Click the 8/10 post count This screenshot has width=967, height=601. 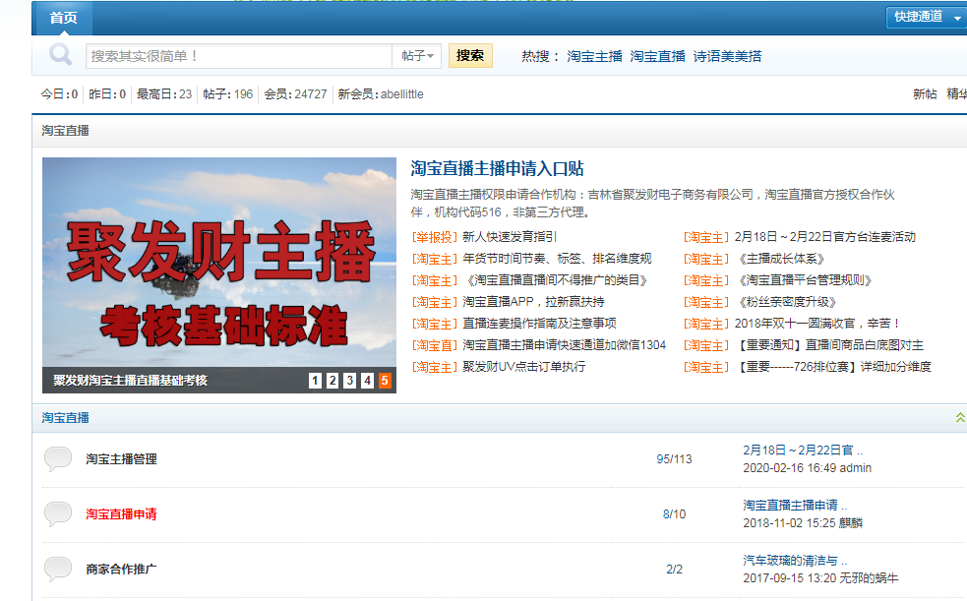click(674, 514)
